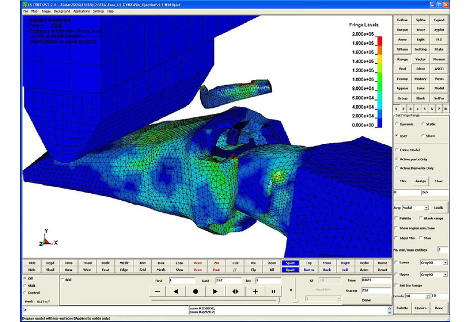Enable the Ident Min checkbox

pos(397,238)
